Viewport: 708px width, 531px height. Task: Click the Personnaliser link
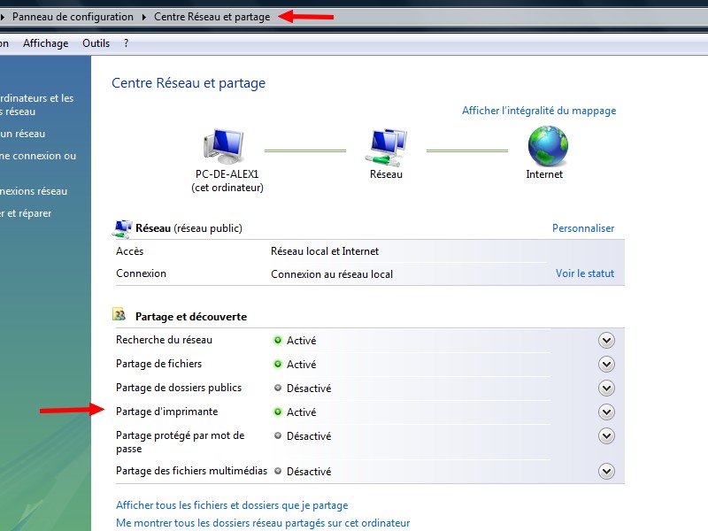click(x=582, y=228)
